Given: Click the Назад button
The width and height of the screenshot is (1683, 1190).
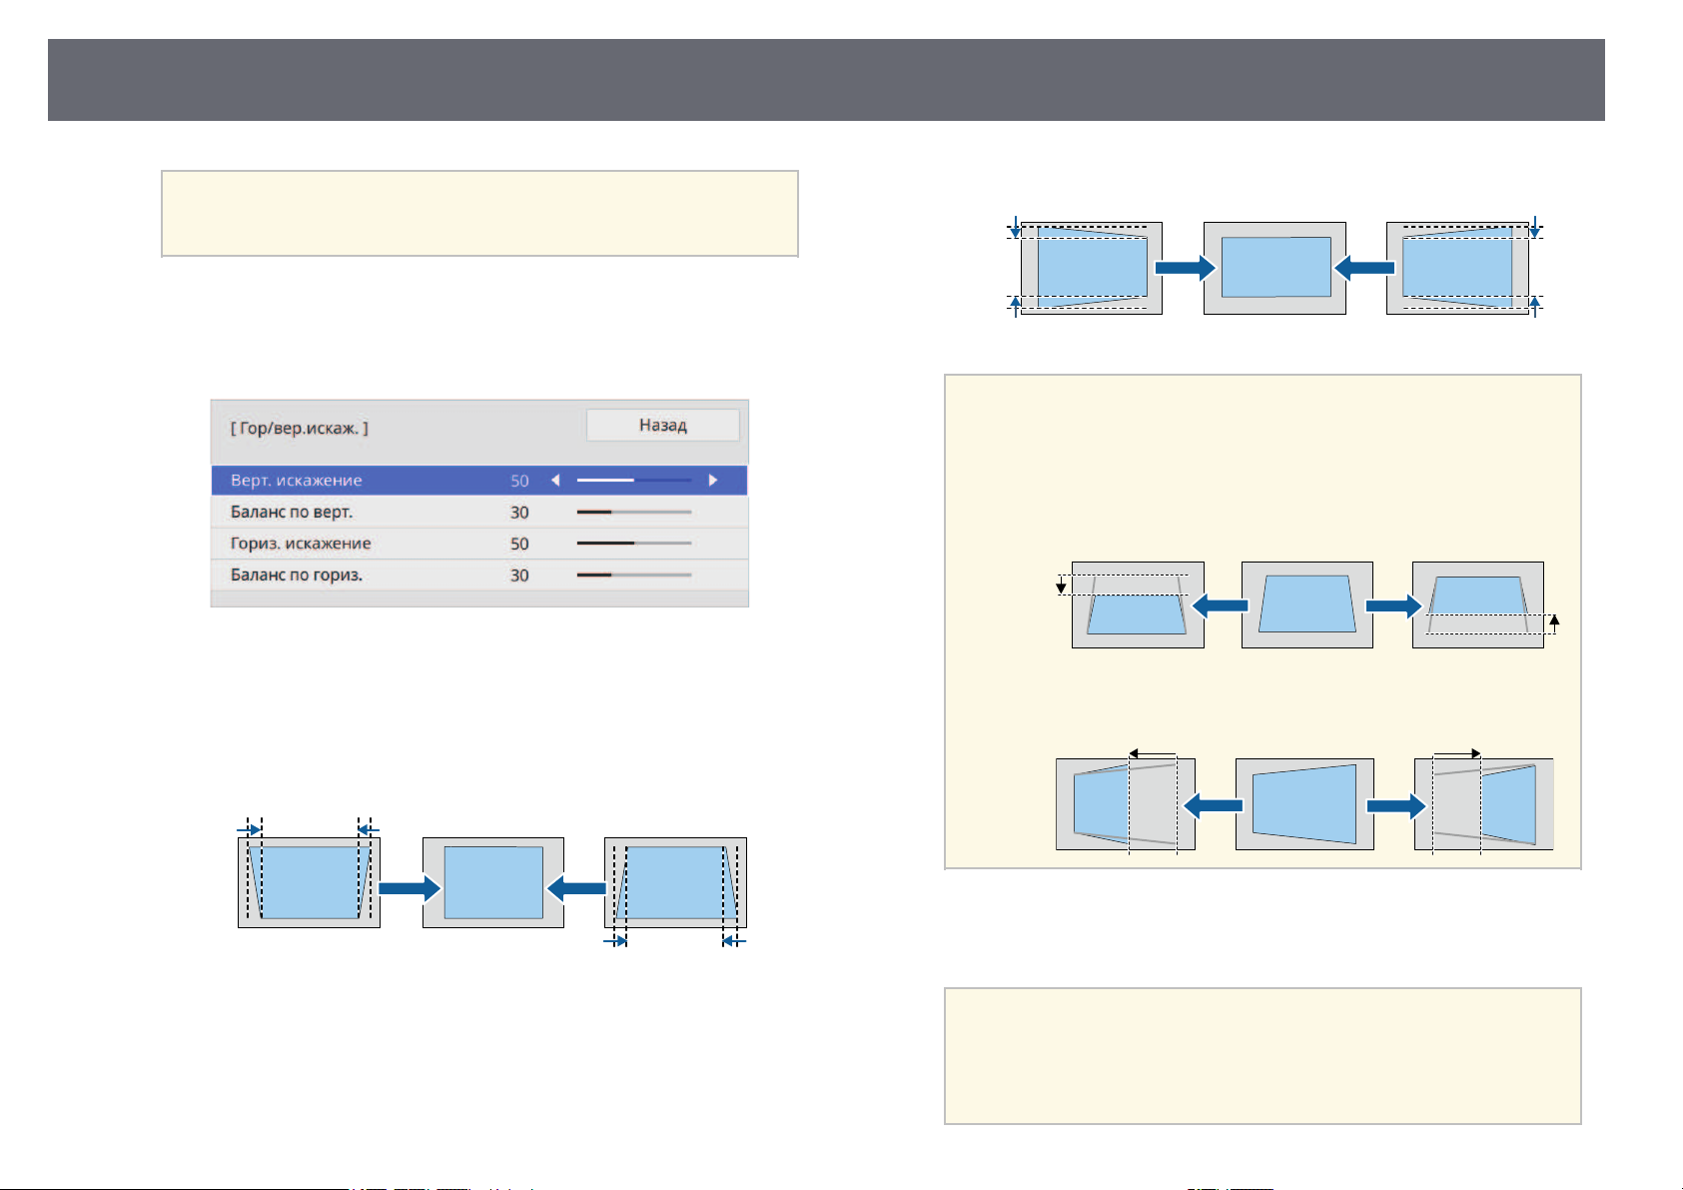Looking at the screenshot, I should point(662,425).
